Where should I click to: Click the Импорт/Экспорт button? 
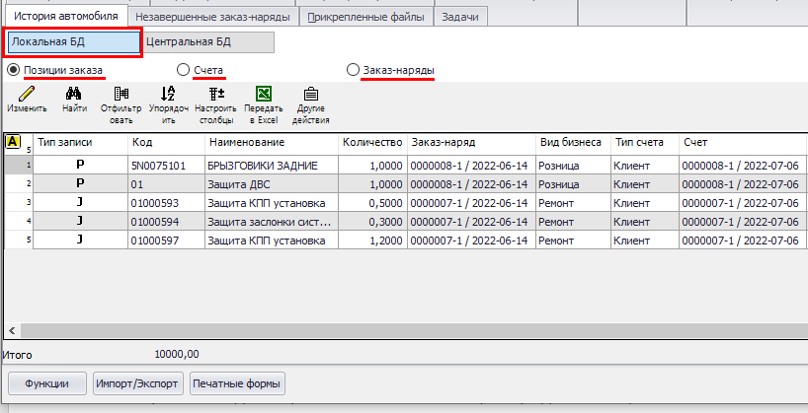[136, 382]
